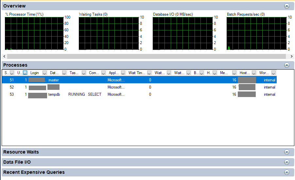Screen dimensions: 295x180
Task: Click the Processes section title
Action: [x=15, y=65]
